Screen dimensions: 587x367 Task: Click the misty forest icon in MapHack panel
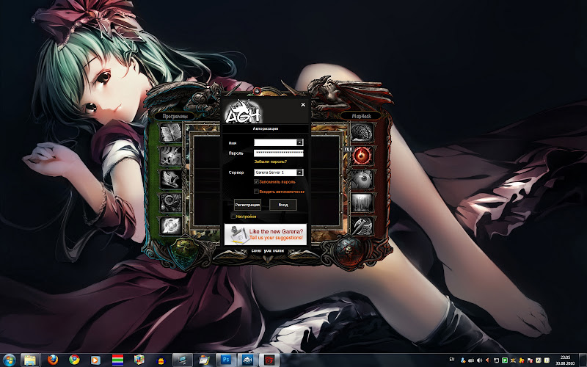(x=362, y=203)
